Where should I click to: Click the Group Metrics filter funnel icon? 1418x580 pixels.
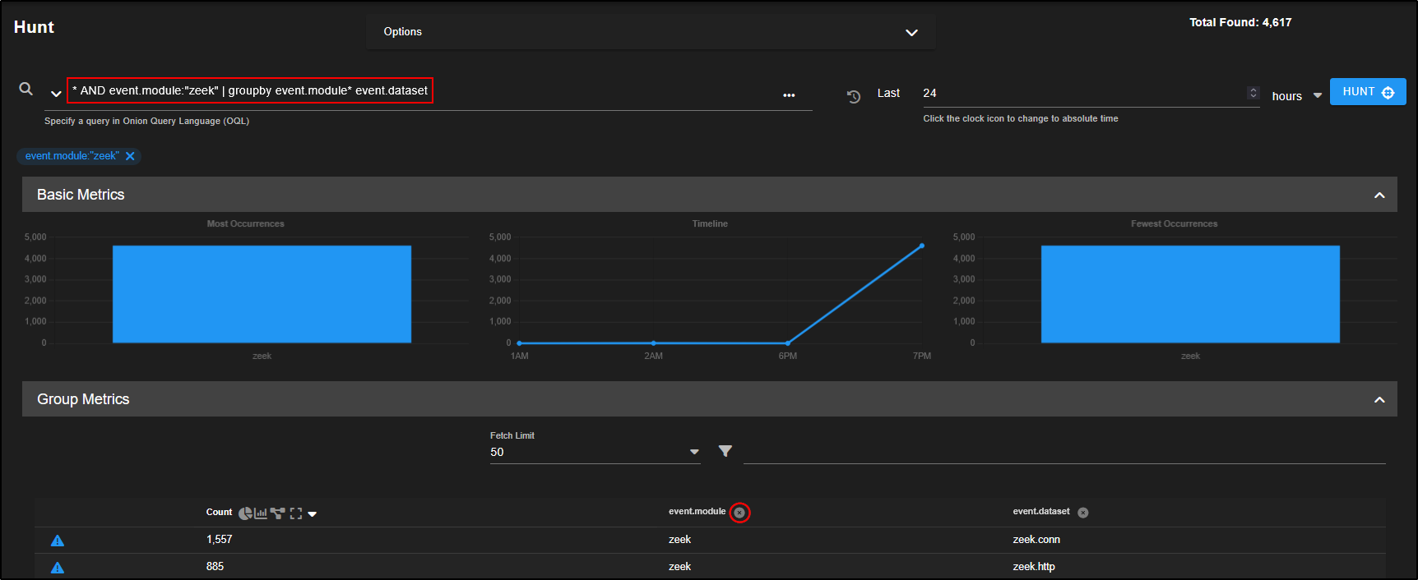pyautogui.click(x=725, y=451)
